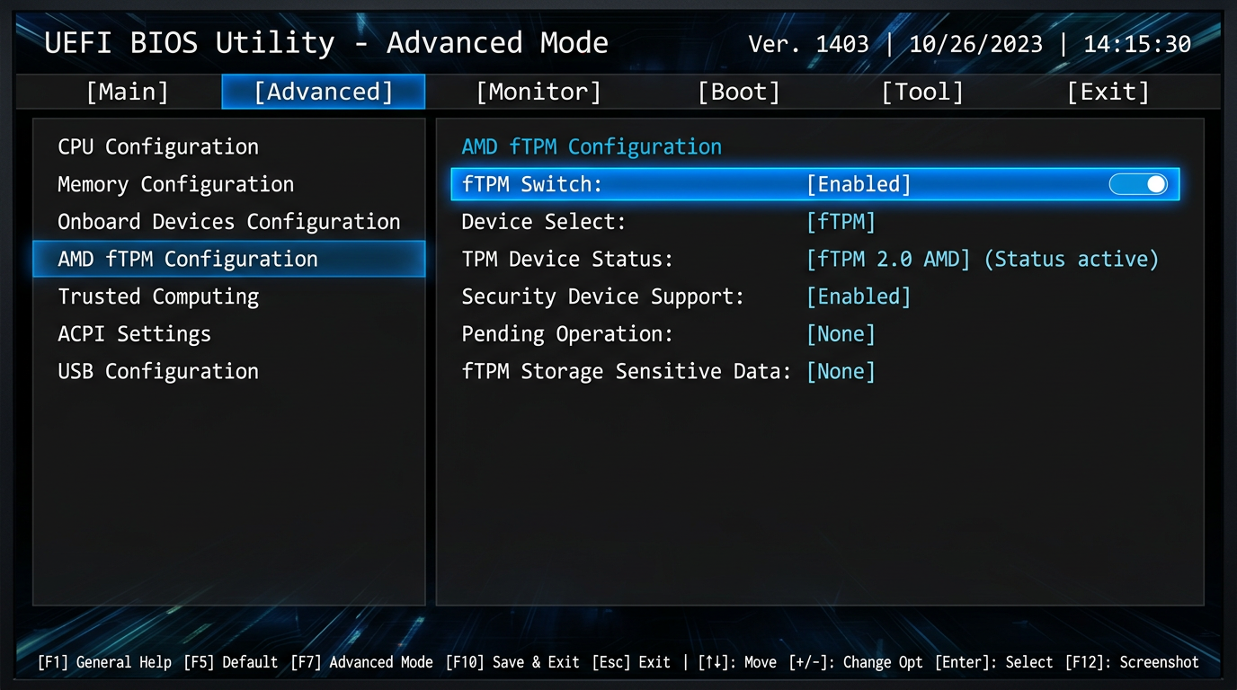Select the Main tab
The height and width of the screenshot is (690, 1237).
pos(126,91)
